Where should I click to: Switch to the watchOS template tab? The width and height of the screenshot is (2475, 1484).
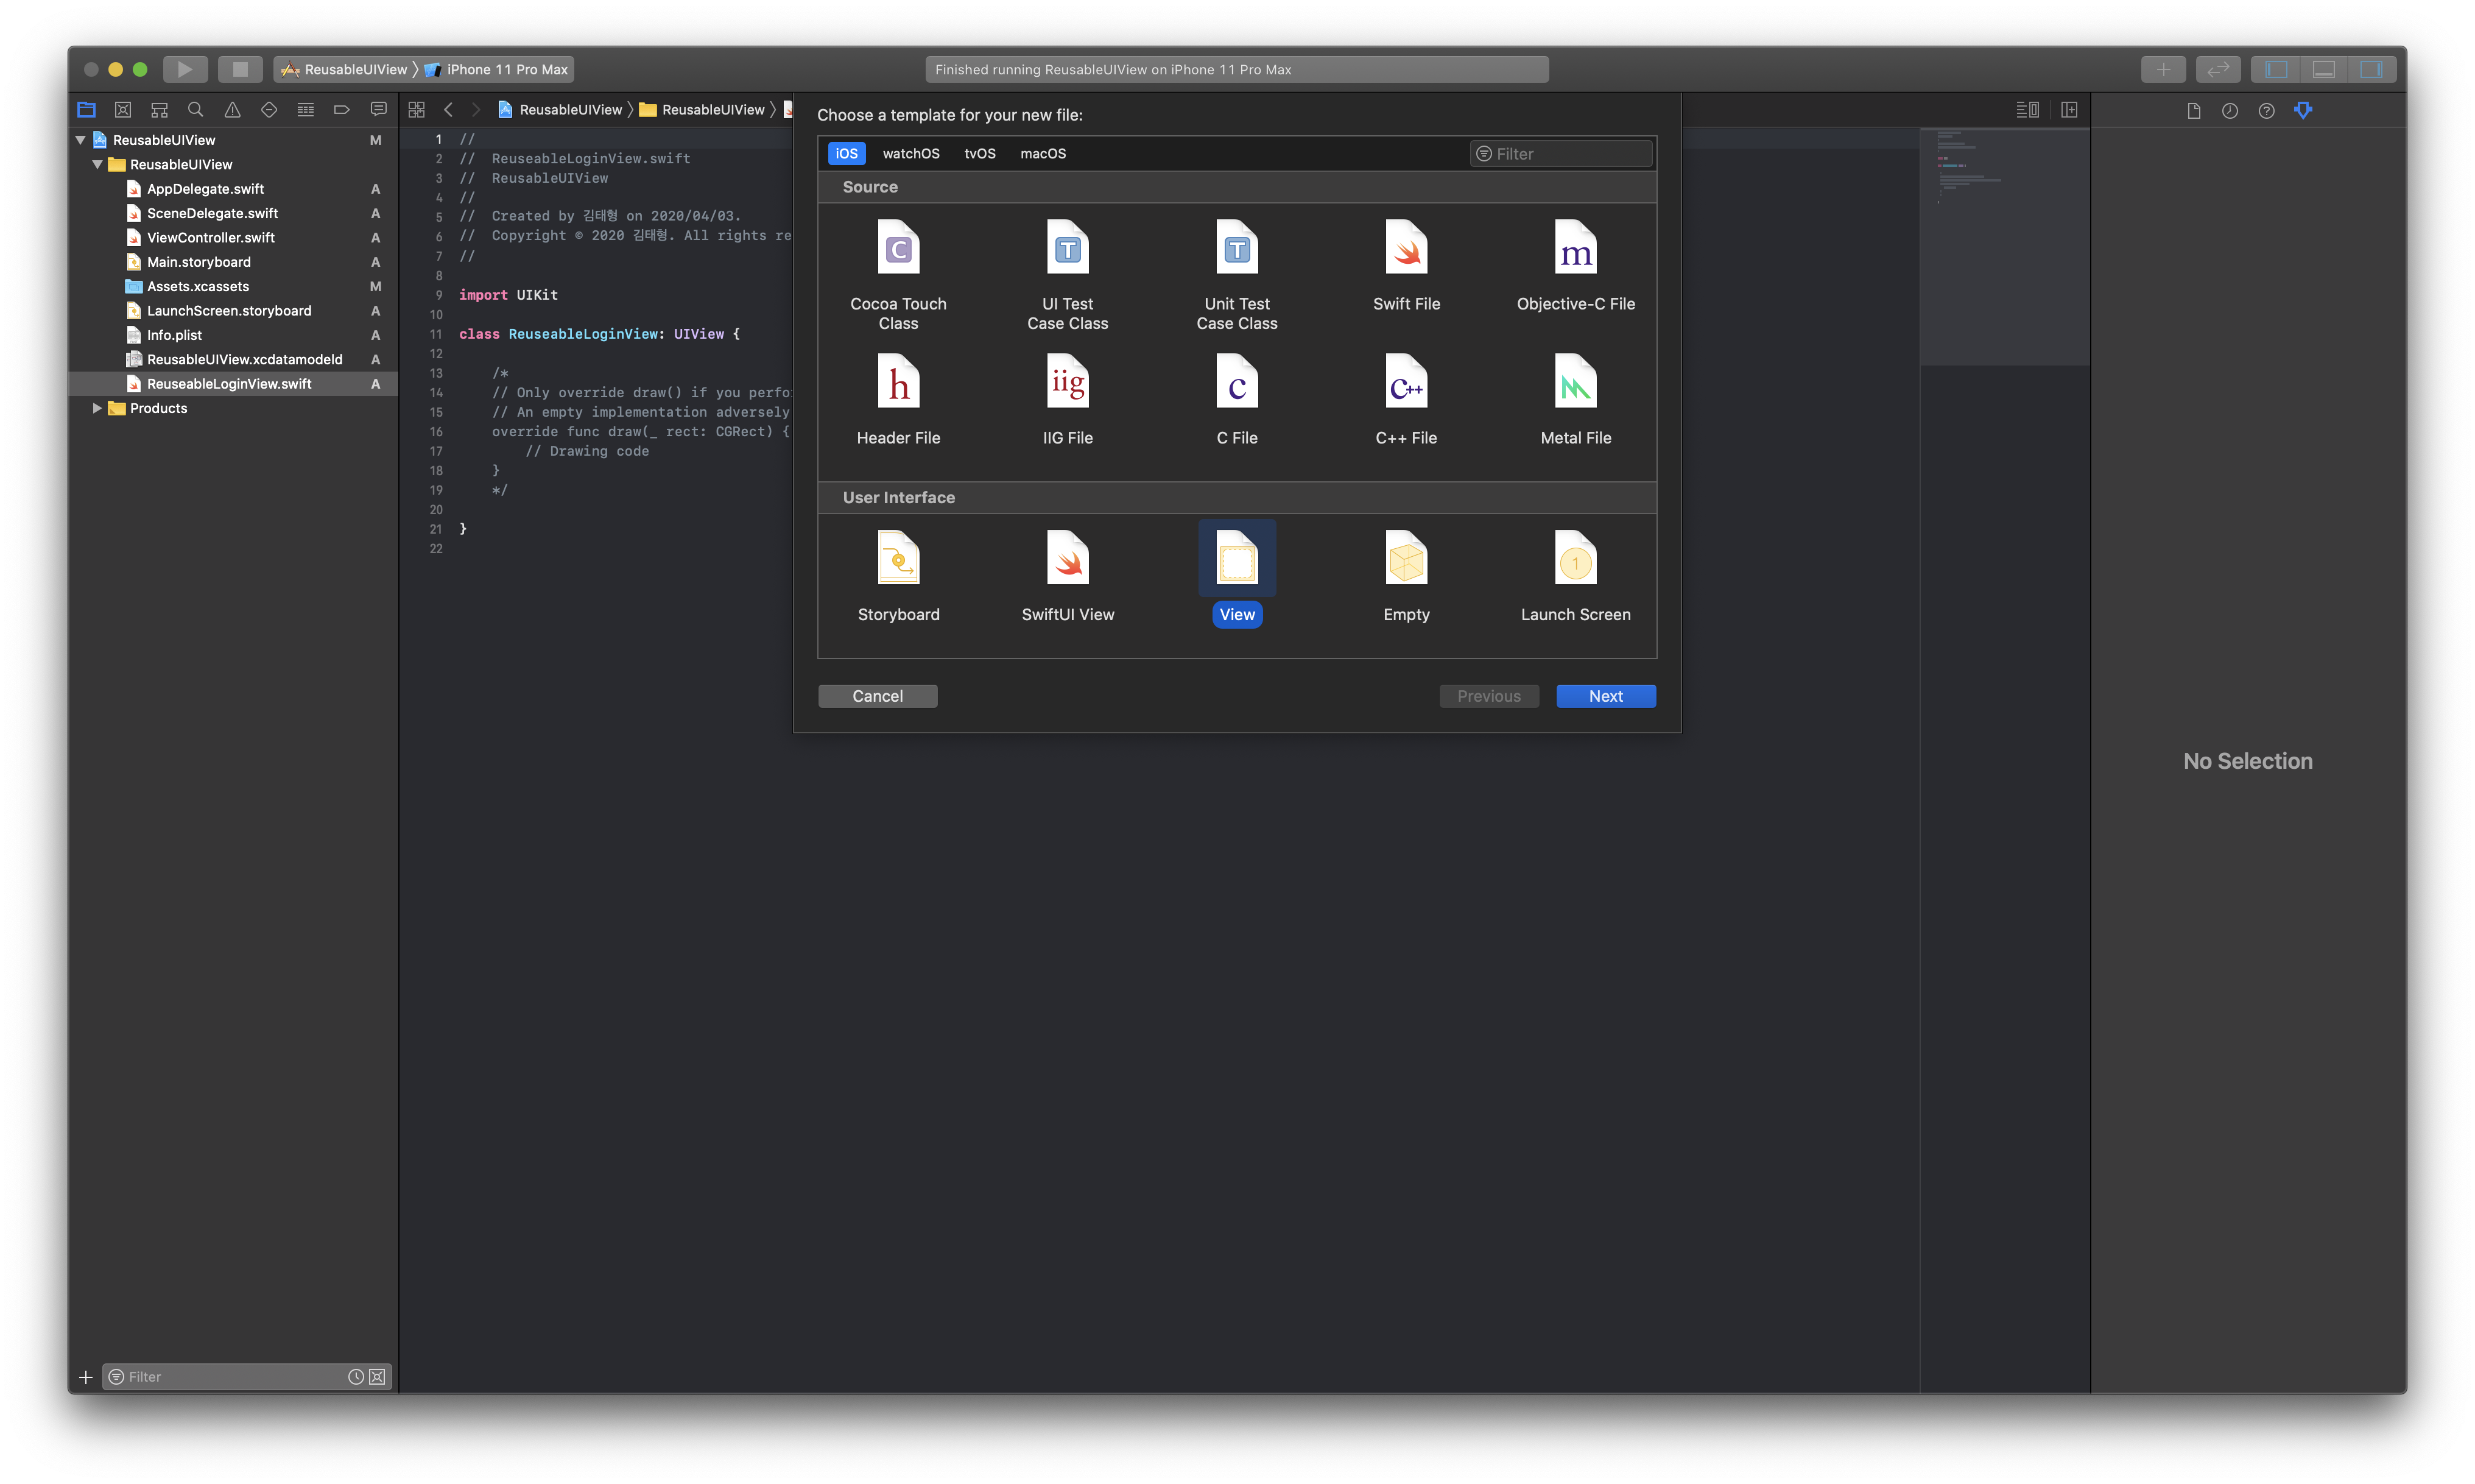(x=910, y=153)
